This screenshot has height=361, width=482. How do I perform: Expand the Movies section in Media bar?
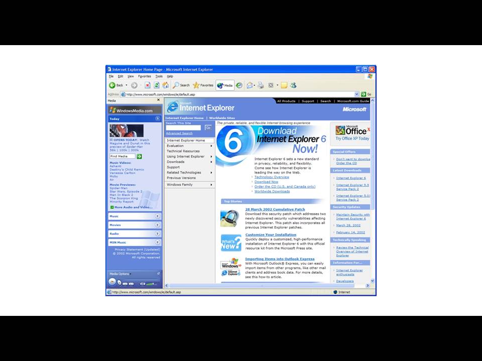pyautogui.click(x=157, y=225)
